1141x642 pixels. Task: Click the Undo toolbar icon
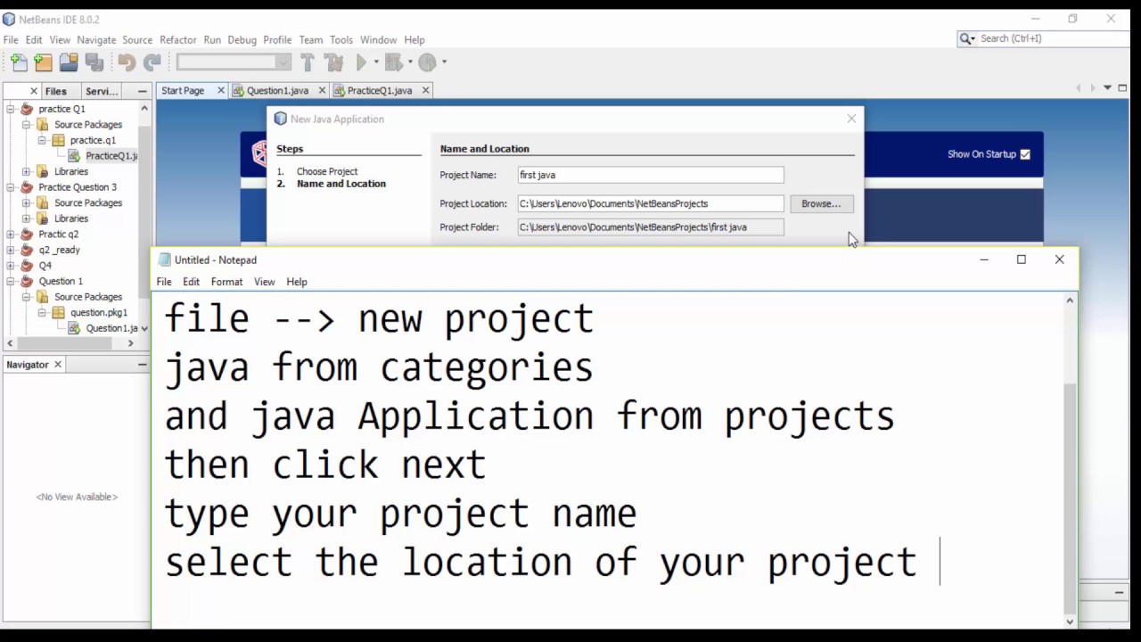click(x=127, y=62)
